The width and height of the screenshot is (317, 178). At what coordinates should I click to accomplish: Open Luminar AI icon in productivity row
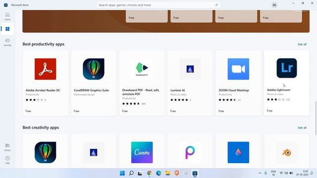pos(190,69)
